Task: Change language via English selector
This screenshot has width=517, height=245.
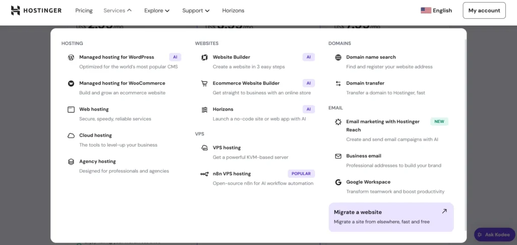Action: pyautogui.click(x=436, y=11)
